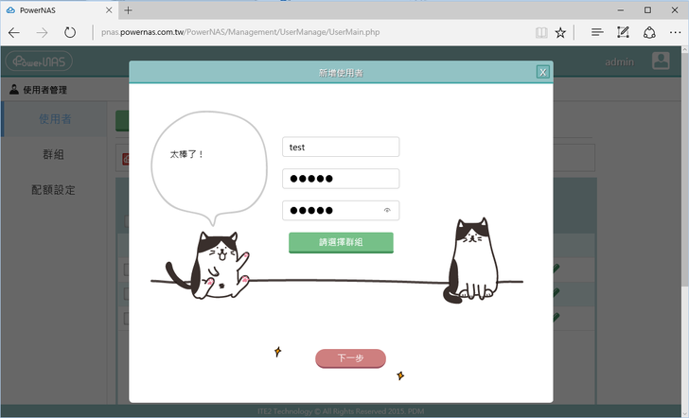Minimize the browser window

[x=621, y=10]
